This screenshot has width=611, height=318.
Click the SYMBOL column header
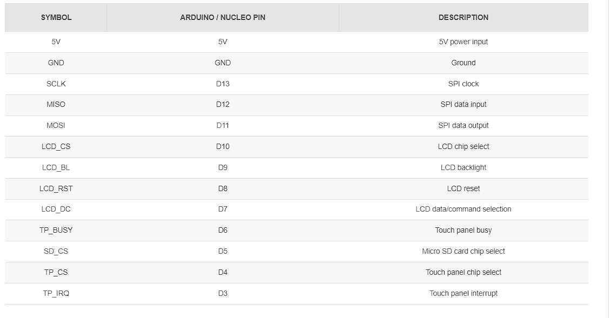pyautogui.click(x=56, y=17)
